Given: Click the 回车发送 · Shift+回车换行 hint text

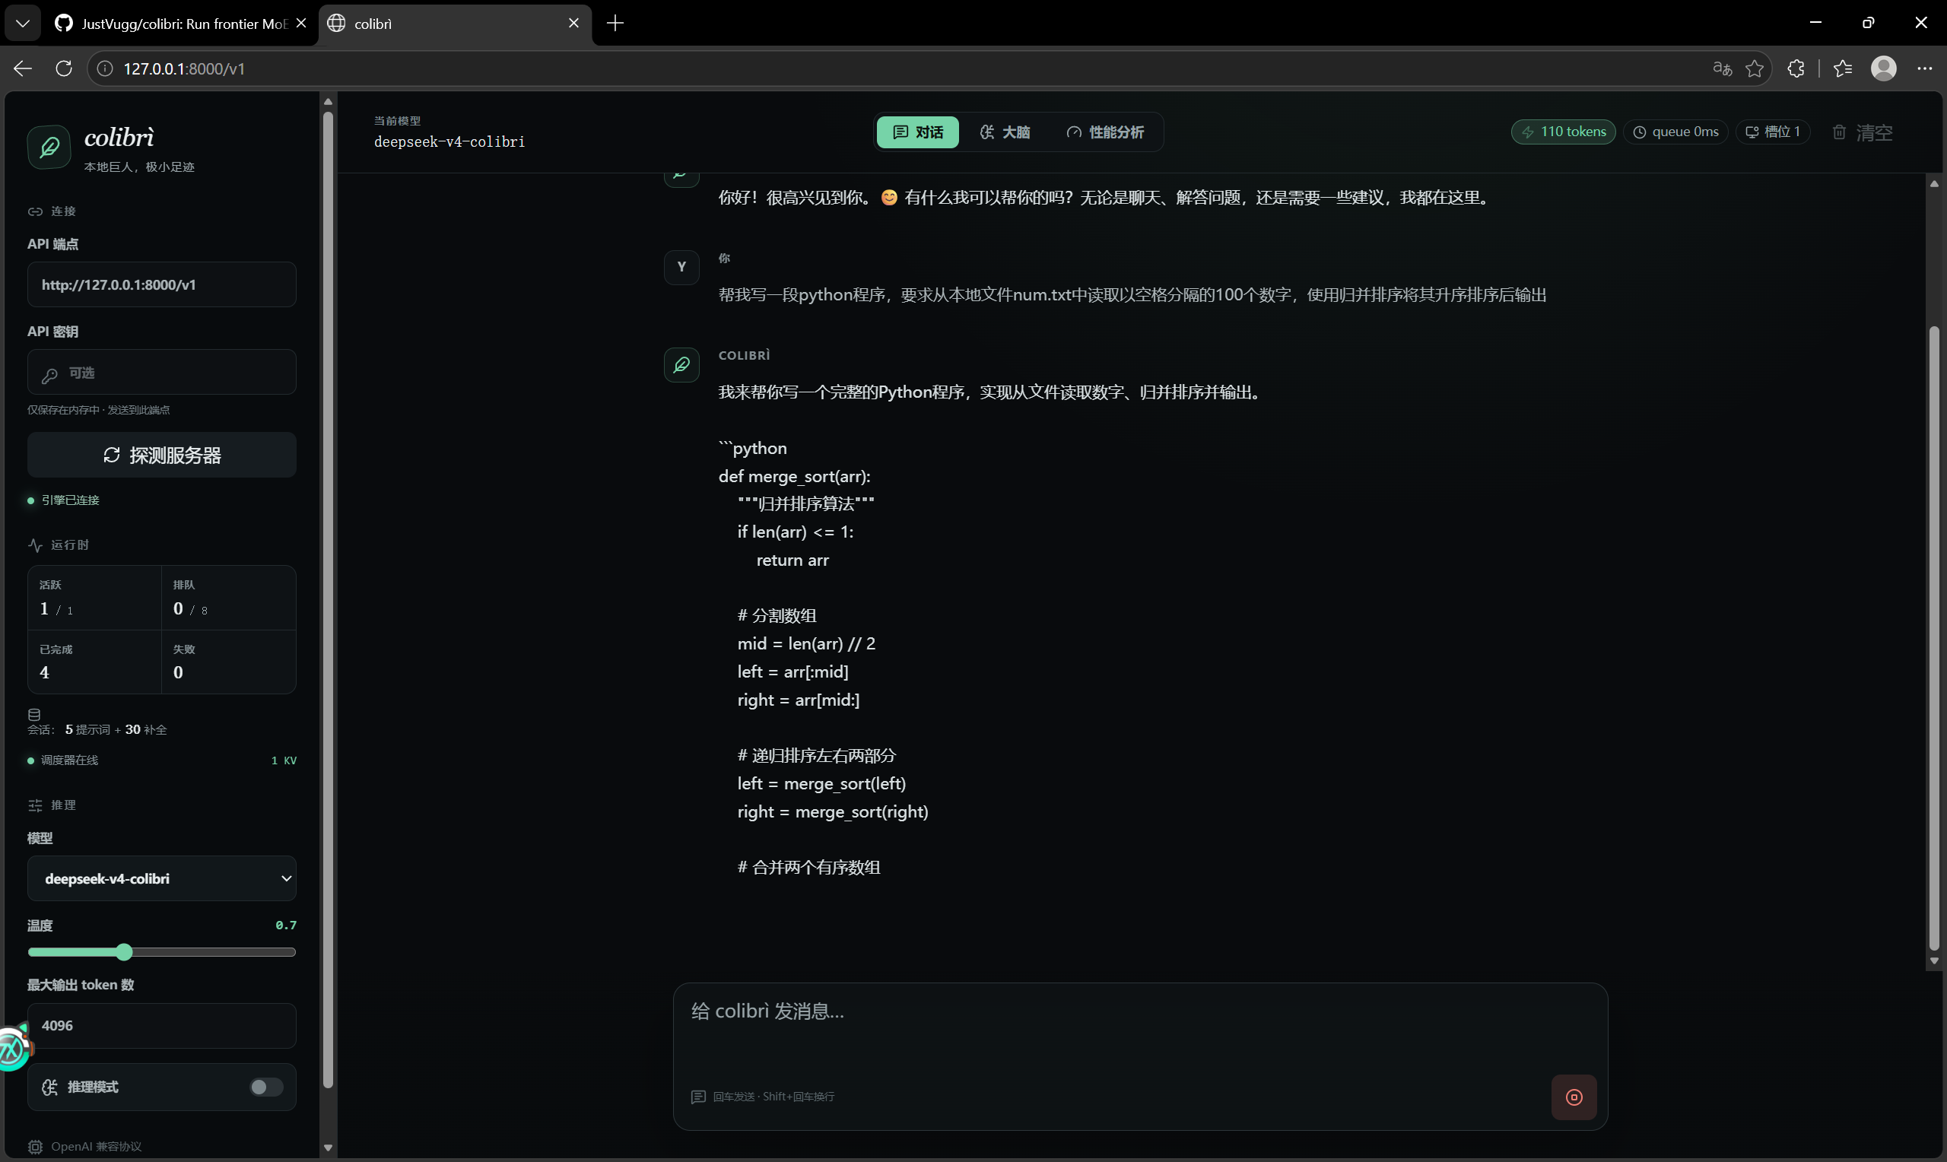Looking at the screenshot, I should (773, 1097).
